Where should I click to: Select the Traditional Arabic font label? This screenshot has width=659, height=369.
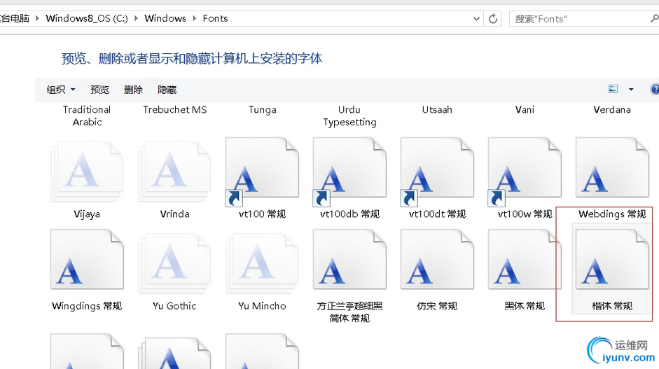coord(87,116)
